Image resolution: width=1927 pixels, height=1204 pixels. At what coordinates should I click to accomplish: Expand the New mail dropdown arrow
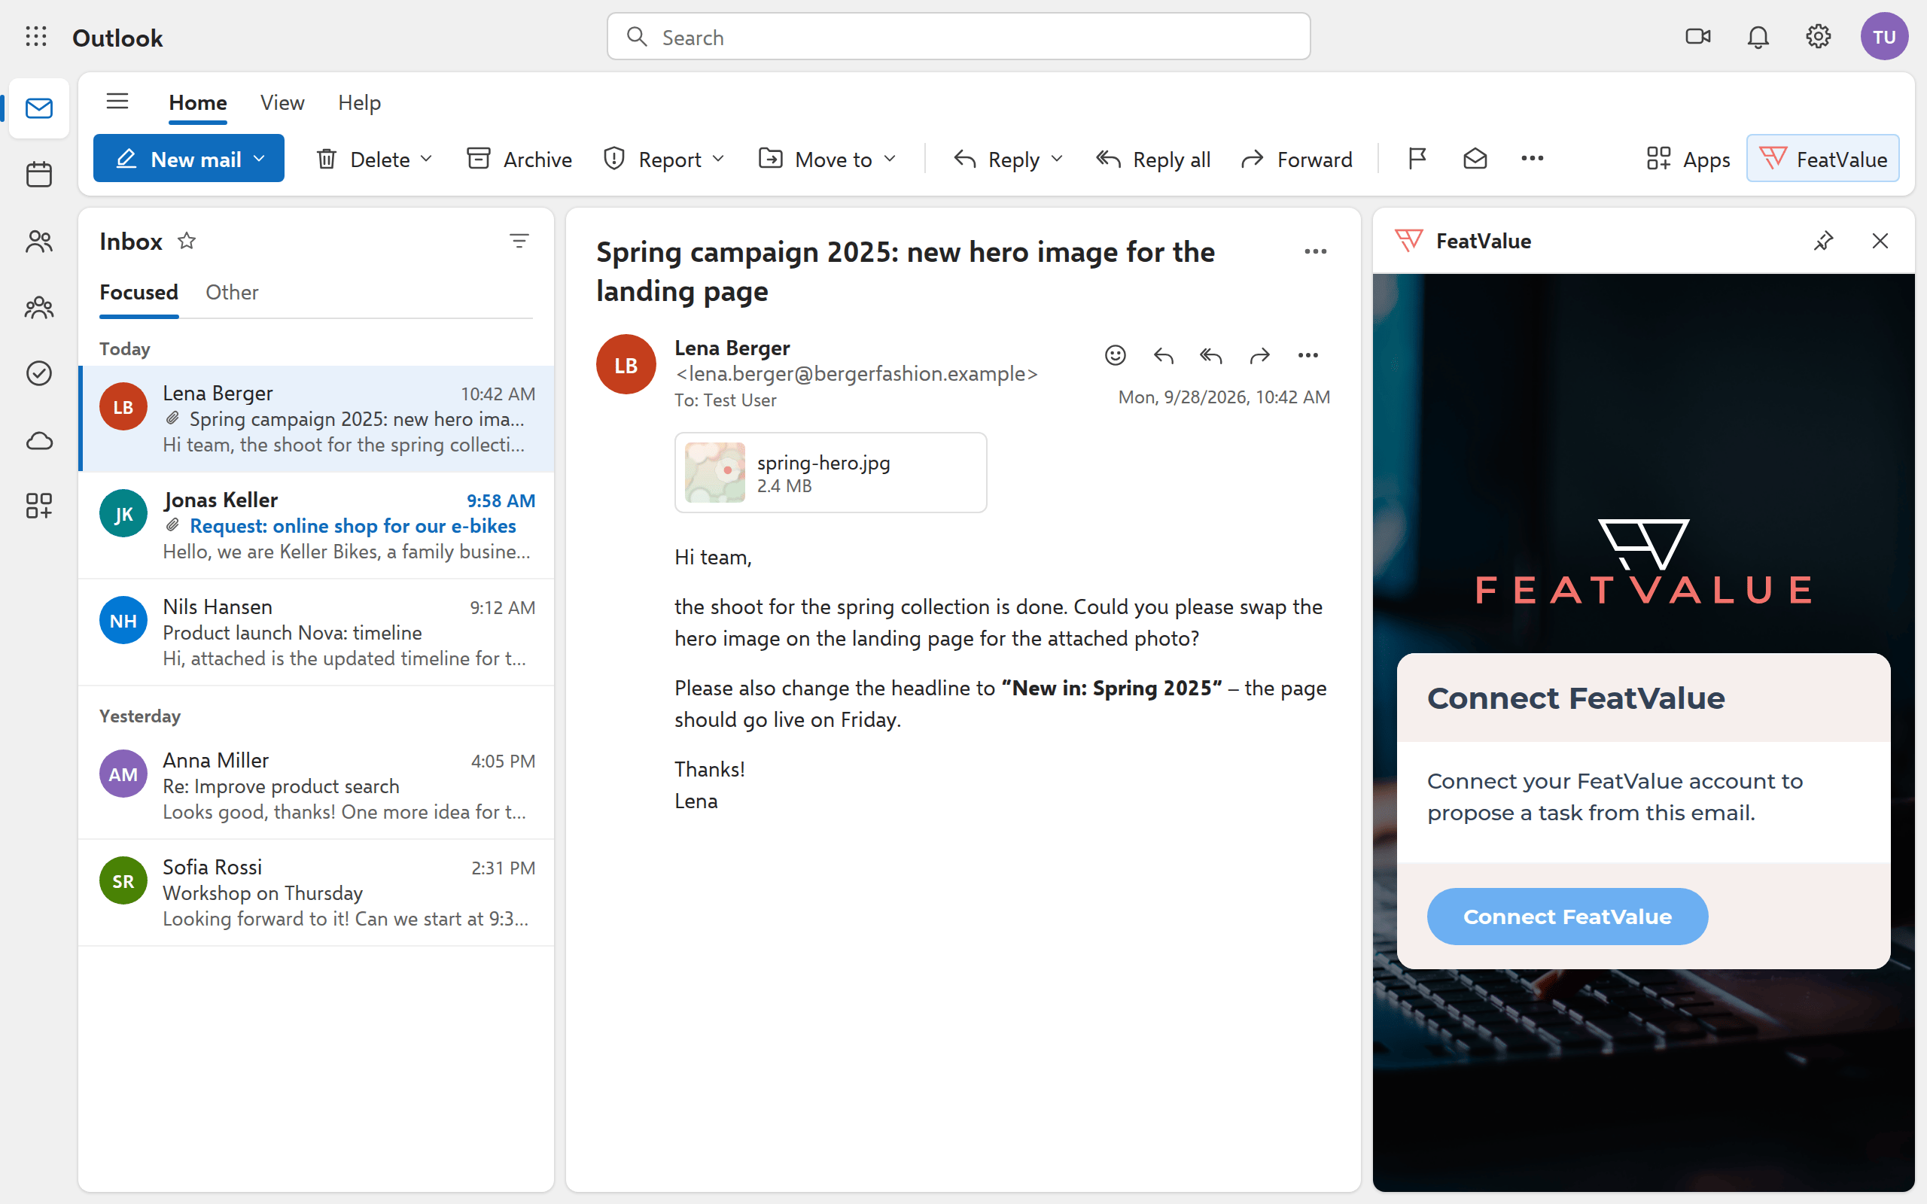[260, 159]
